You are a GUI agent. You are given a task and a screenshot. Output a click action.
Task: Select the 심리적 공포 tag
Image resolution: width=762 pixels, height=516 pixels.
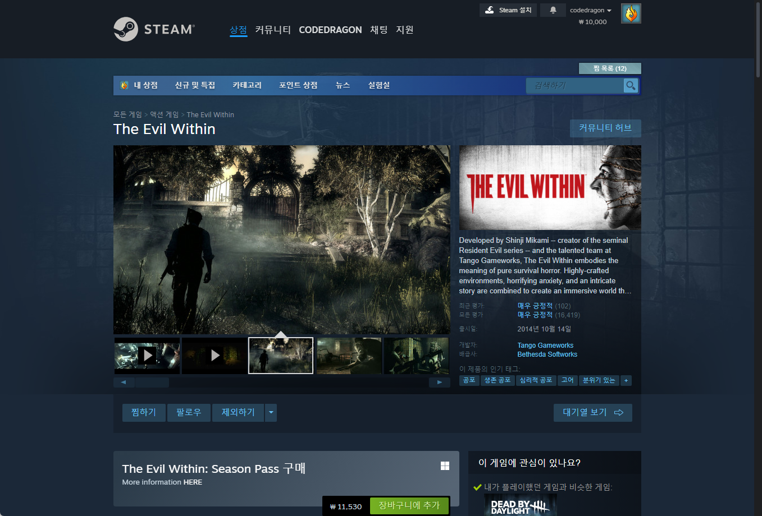point(536,380)
